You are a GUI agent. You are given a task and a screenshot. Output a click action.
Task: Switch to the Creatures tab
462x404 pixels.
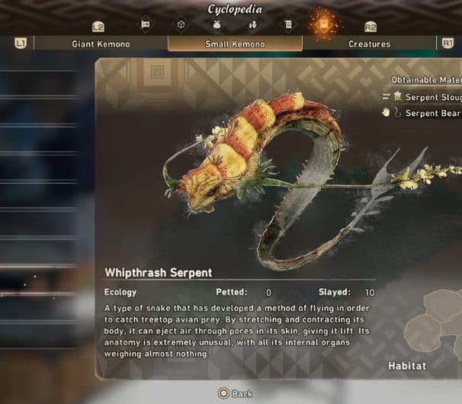[x=369, y=44]
